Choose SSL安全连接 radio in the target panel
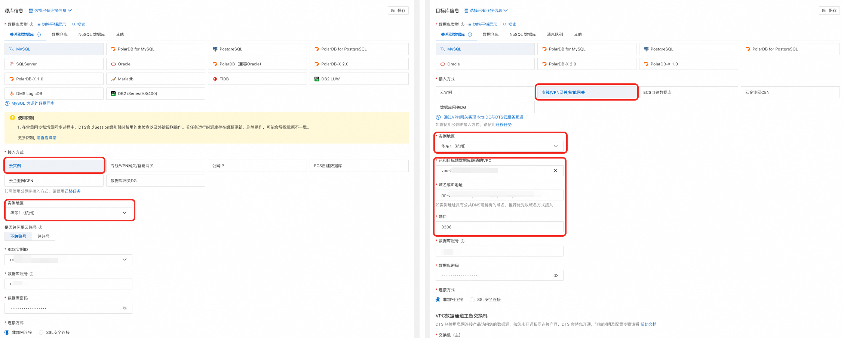The image size is (844, 338). pyautogui.click(x=472, y=299)
